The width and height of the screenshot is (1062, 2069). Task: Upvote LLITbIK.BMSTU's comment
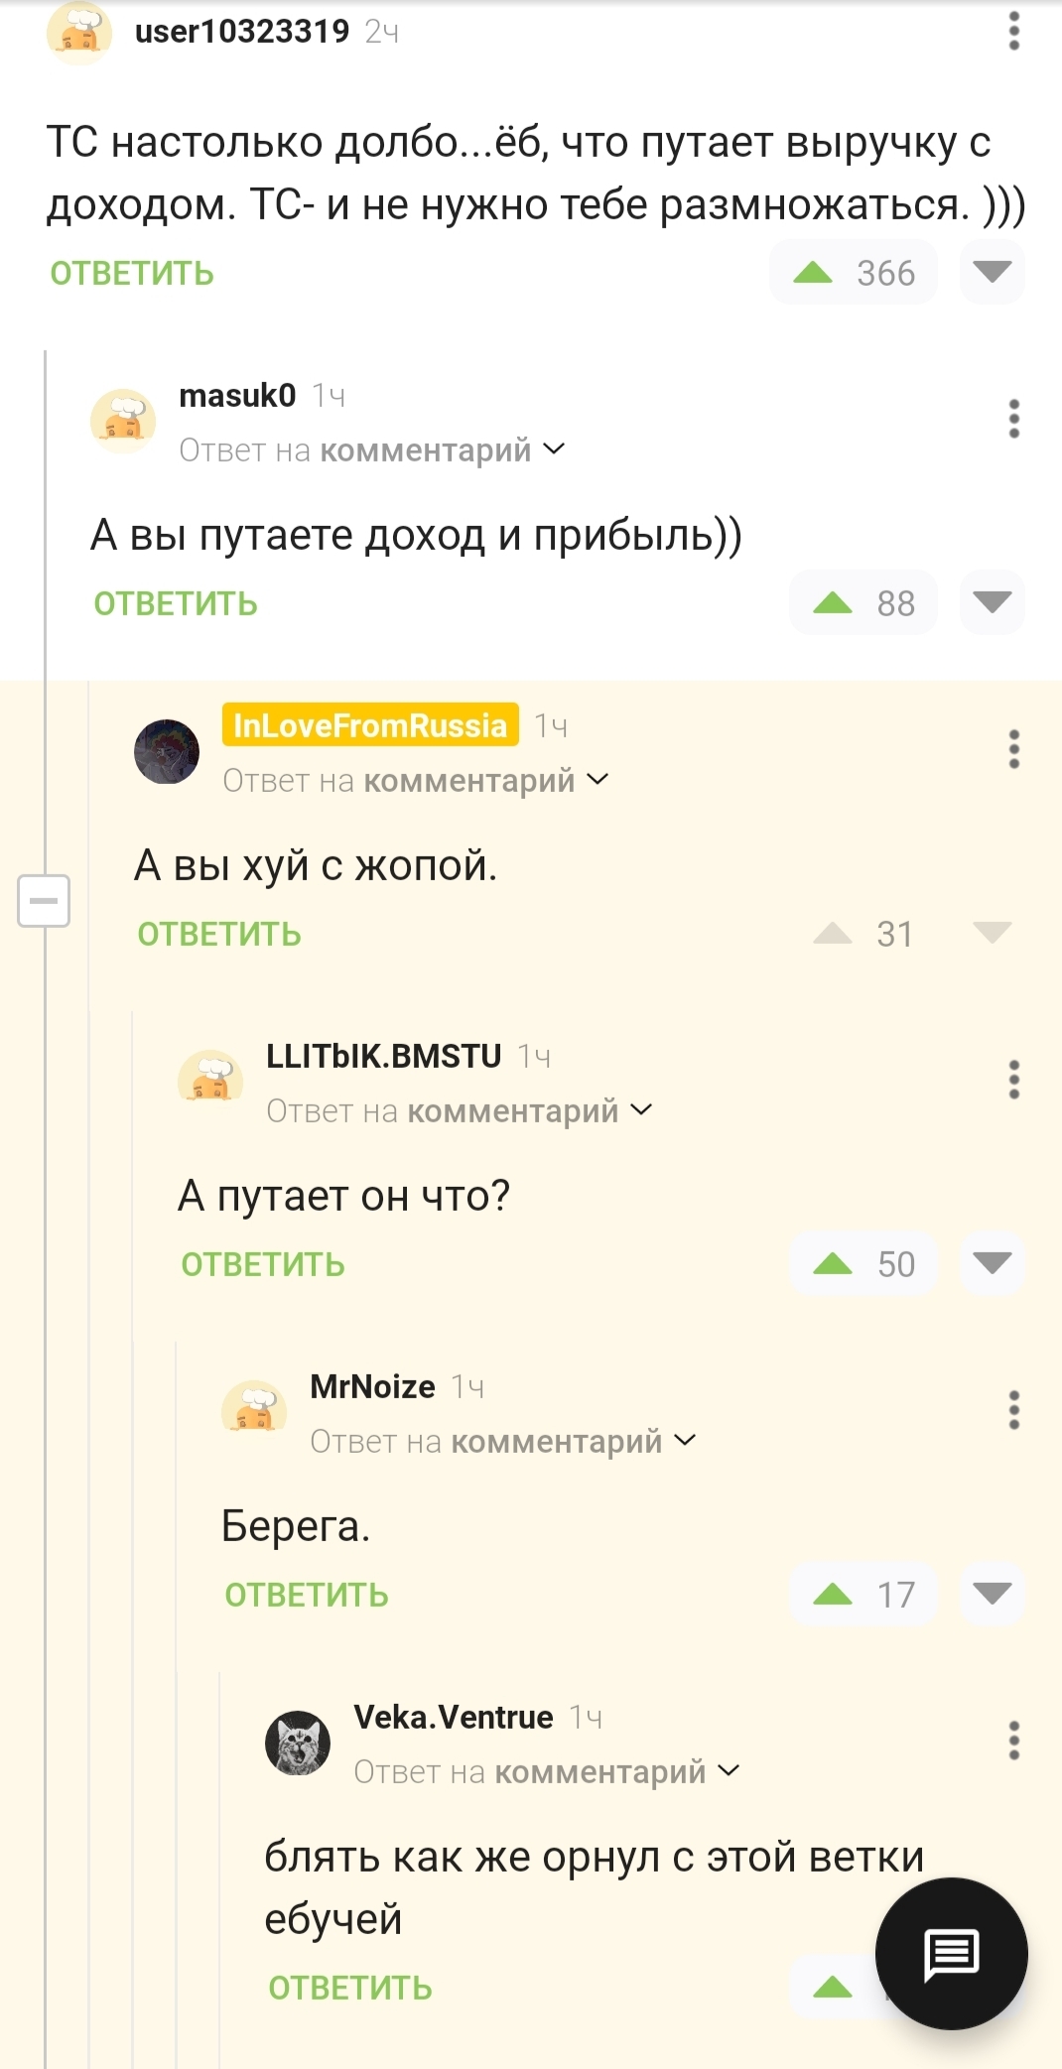[x=833, y=1263]
